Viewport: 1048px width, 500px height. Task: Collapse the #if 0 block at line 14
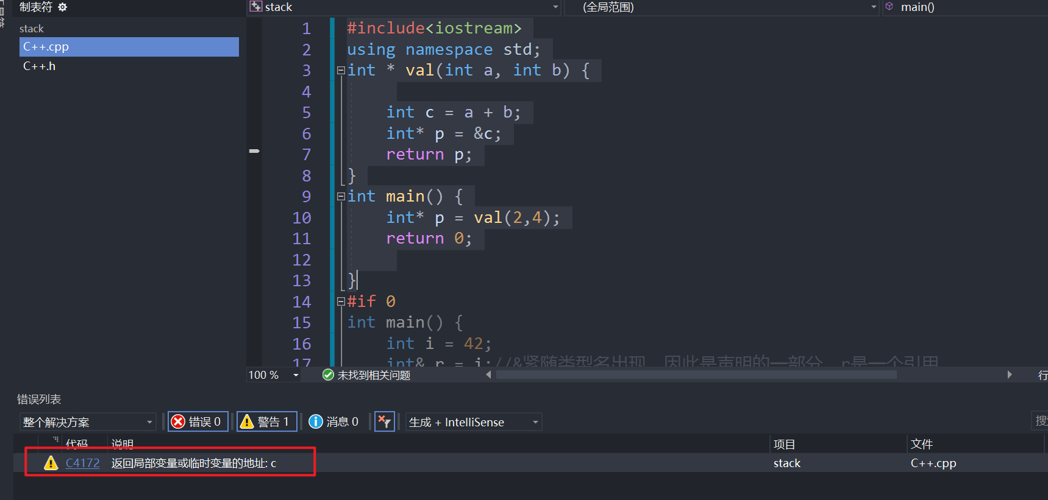(341, 301)
